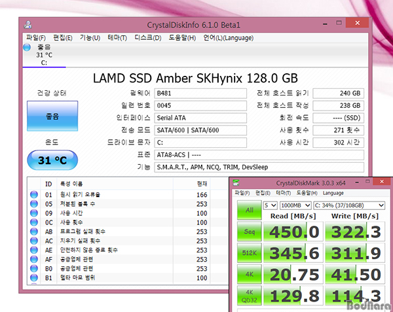
Task: Run the 4K QD32 benchmark test
Action: (249, 296)
